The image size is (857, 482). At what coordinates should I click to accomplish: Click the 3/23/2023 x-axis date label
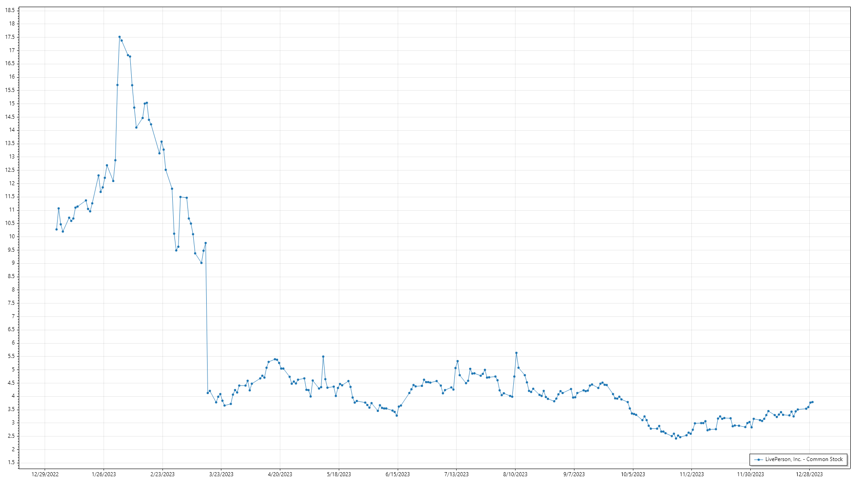click(221, 474)
